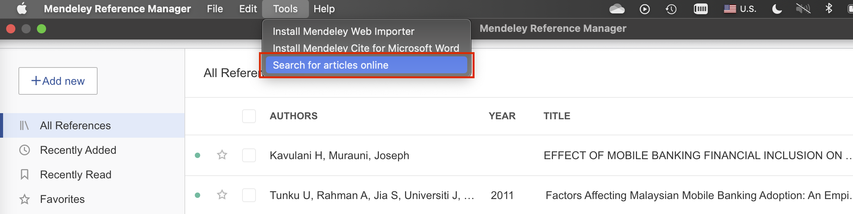853x214 pixels.
Task: Check the Tunku U, Rahman row checkbox
Action: click(x=249, y=195)
